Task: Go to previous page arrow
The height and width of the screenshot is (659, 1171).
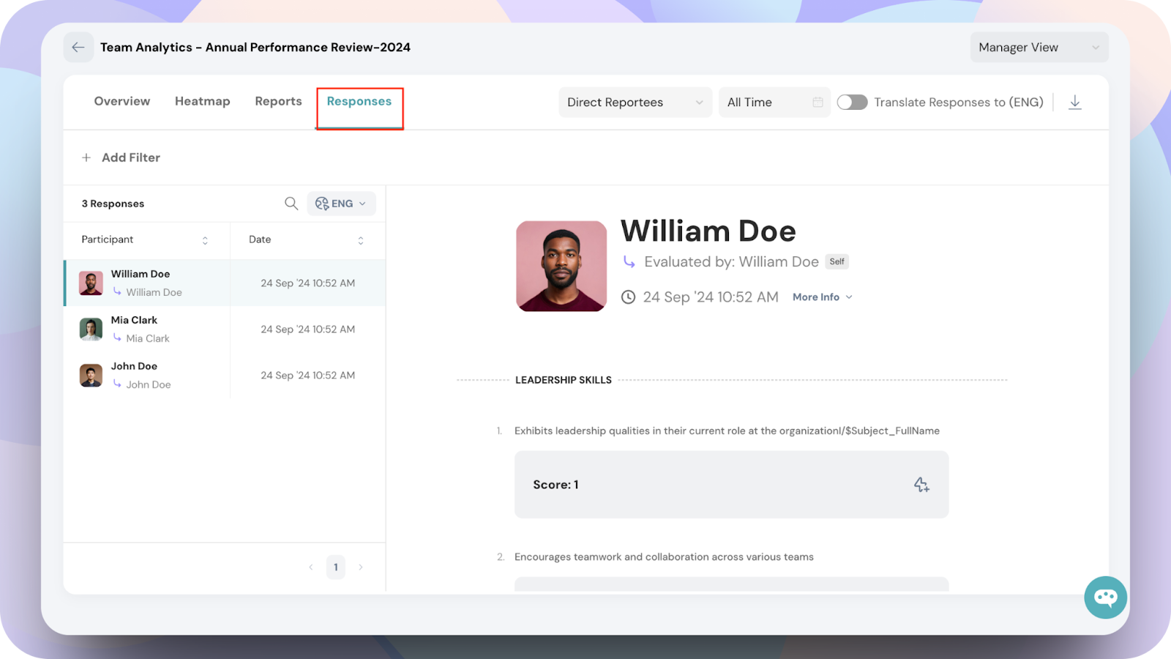Action: coord(311,567)
